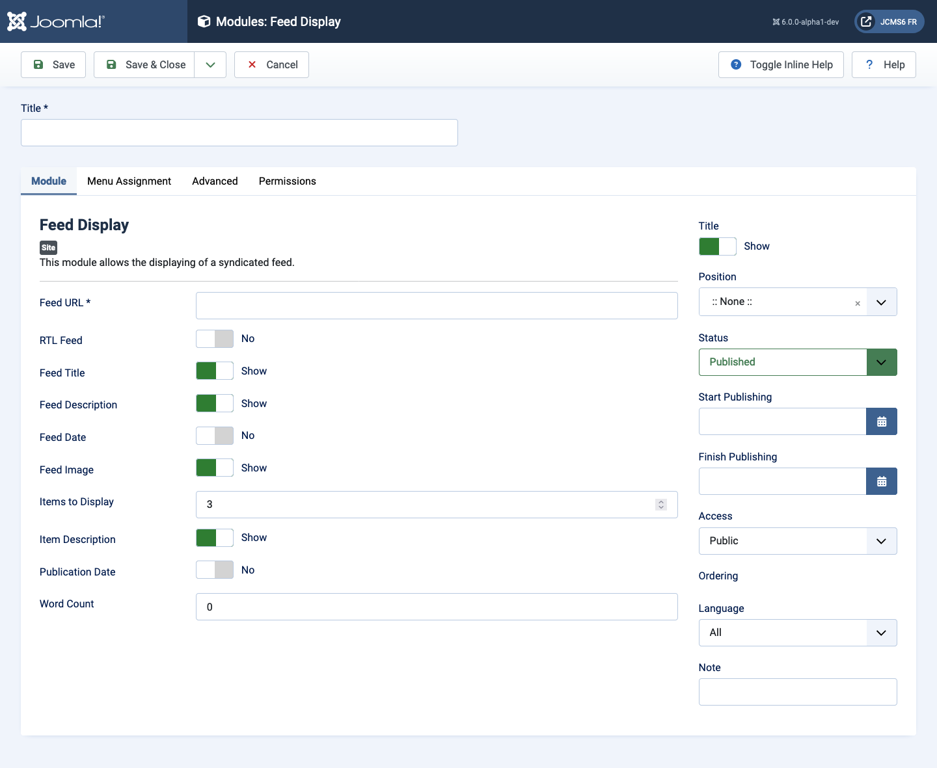This screenshot has width=937, height=768.
Task: Cancel editing the module
Action: click(x=271, y=64)
